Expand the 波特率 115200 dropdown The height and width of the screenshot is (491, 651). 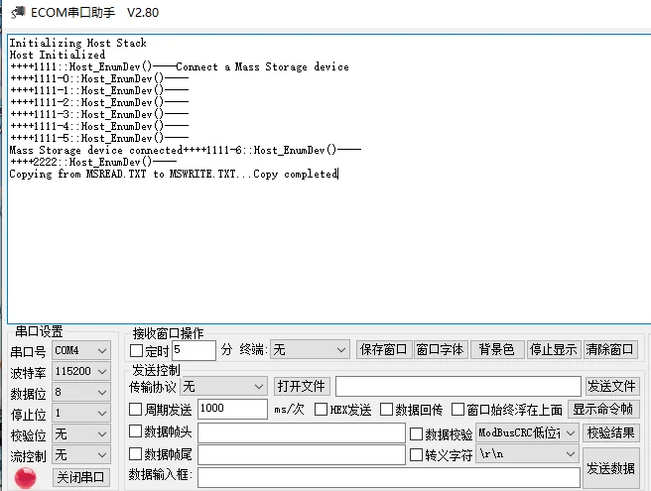pos(81,371)
